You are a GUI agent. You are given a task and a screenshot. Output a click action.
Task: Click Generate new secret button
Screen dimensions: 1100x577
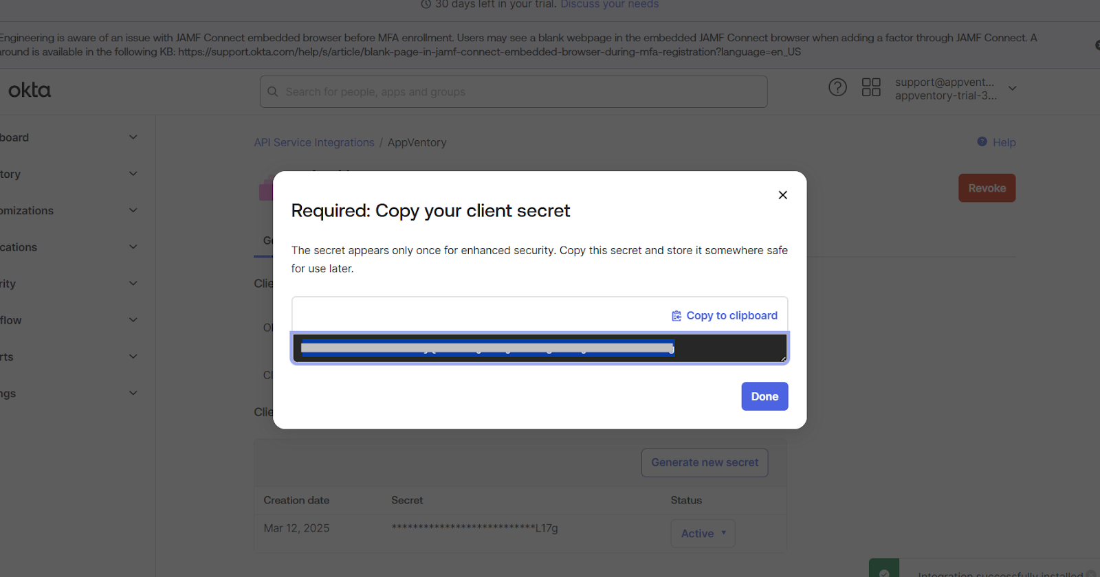[705, 462]
